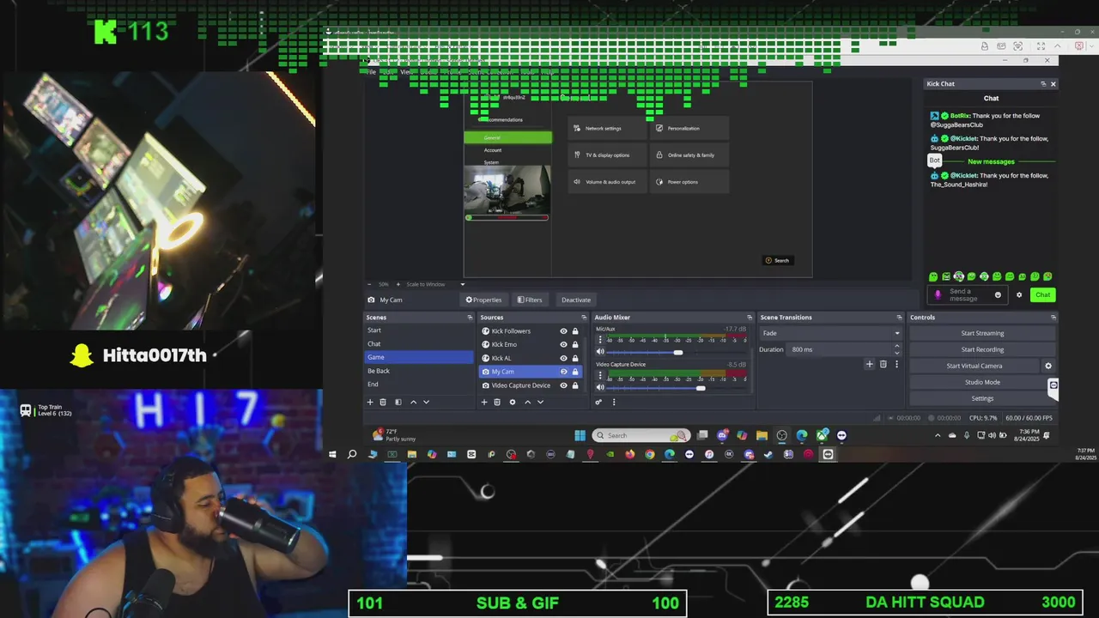This screenshot has width=1099, height=618.
Task: Open scene filters icon in Scenes toolbar
Action: click(398, 402)
